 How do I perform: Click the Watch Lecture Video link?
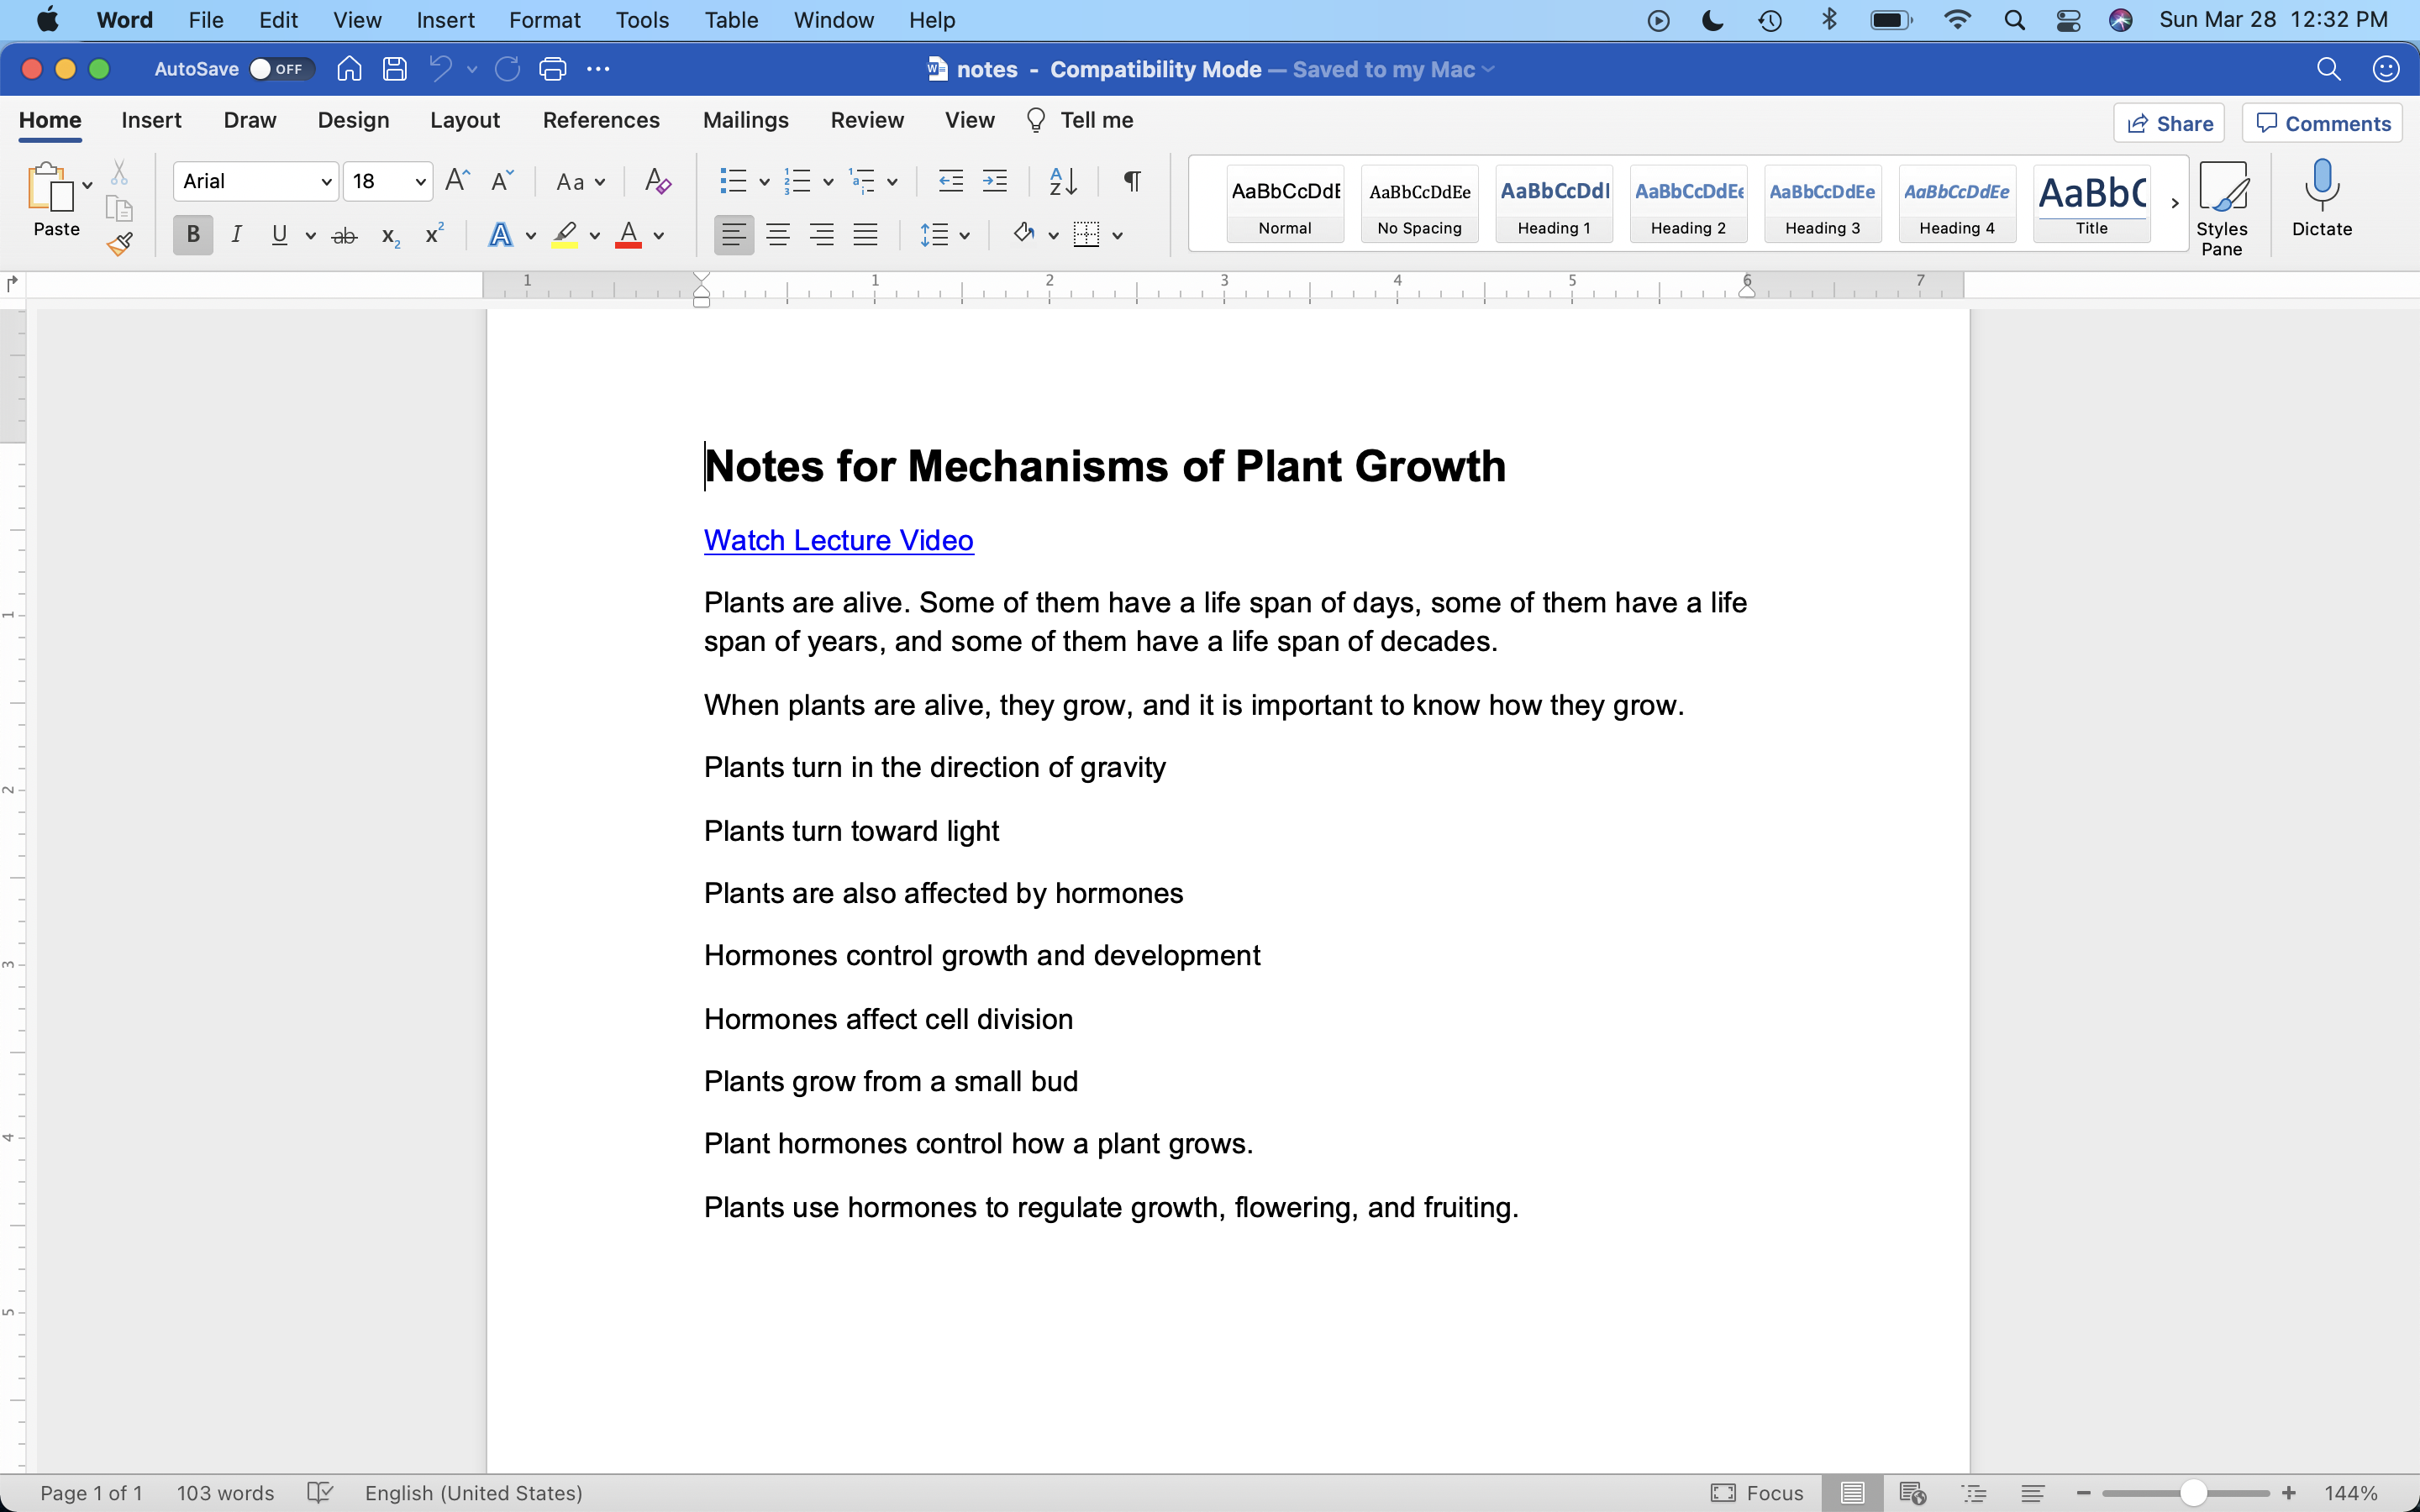[838, 540]
